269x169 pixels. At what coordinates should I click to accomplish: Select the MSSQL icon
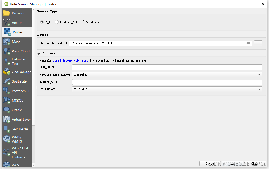click(7, 100)
